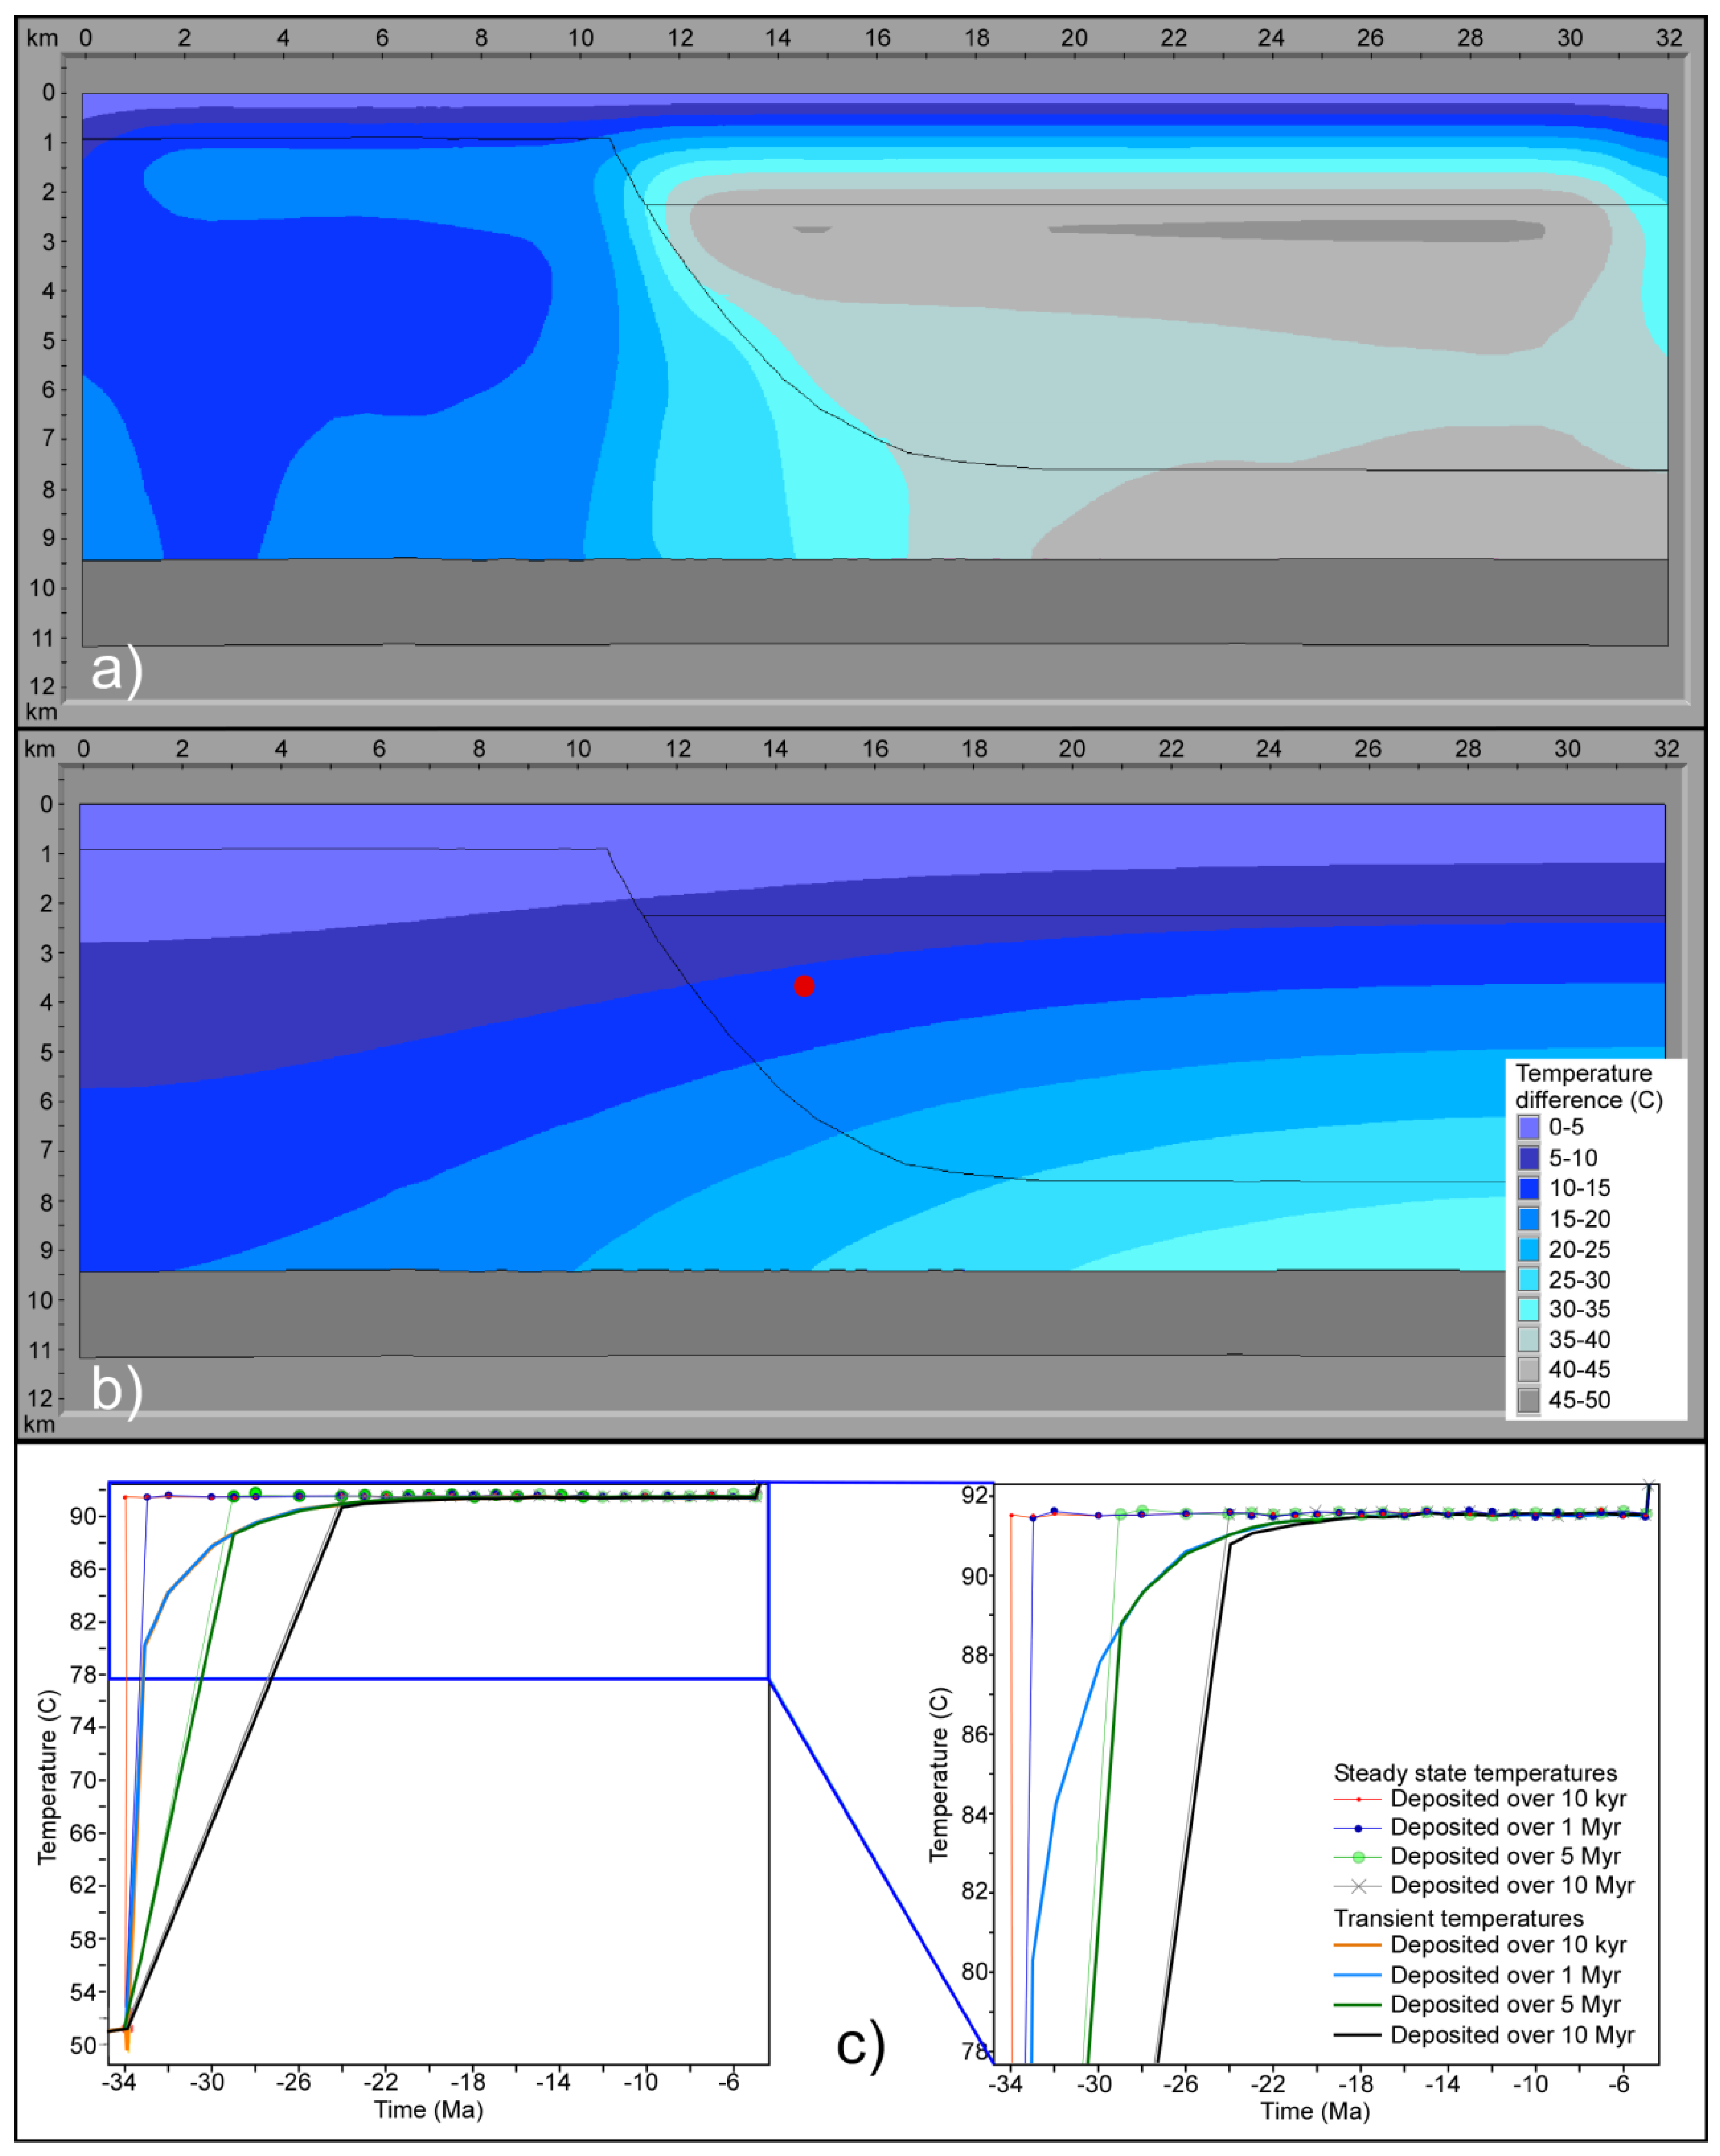The height and width of the screenshot is (2156, 1720).
Task: Select the 45-50 legend color swatch
Action: 1528,1400
